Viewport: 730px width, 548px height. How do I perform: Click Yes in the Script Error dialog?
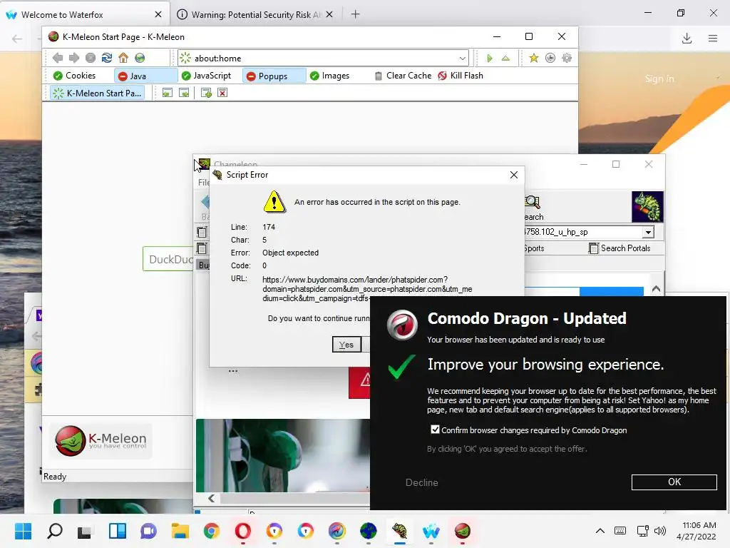pos(346,345)
